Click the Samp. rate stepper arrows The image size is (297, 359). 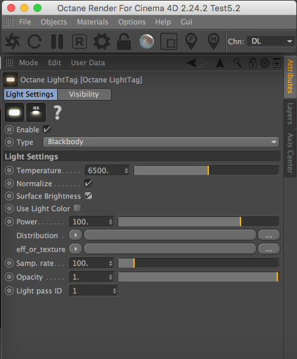pyautogui.click(x=111, y=263)
